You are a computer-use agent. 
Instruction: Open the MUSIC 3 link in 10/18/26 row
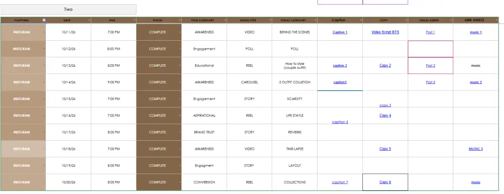[x=476, y=149]
